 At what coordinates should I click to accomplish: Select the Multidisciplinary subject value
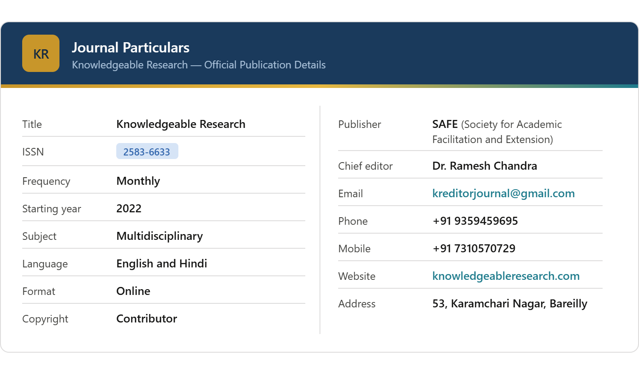tap(159, 236)
